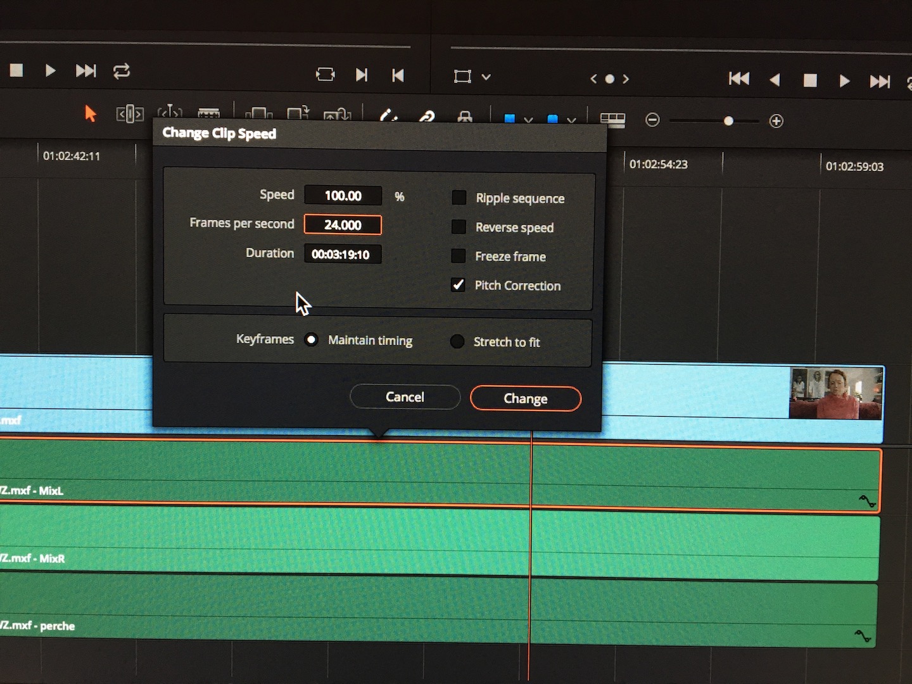This screenshot has width=912, height=684.
Task: Select the trim edit mode tool
Action: [x=130, y=114]
